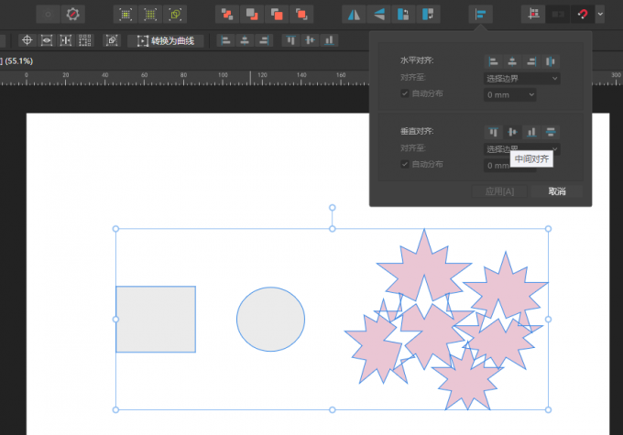Click context toolbar Align Middle icon
The image size is (623, 435).
(x=310, y=40)
